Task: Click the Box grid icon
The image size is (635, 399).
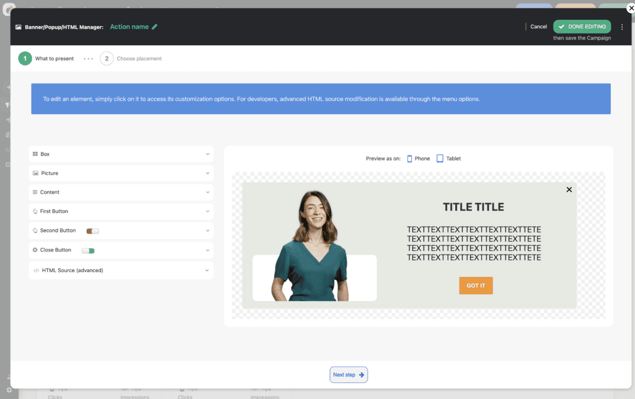Action: [35, 154]
